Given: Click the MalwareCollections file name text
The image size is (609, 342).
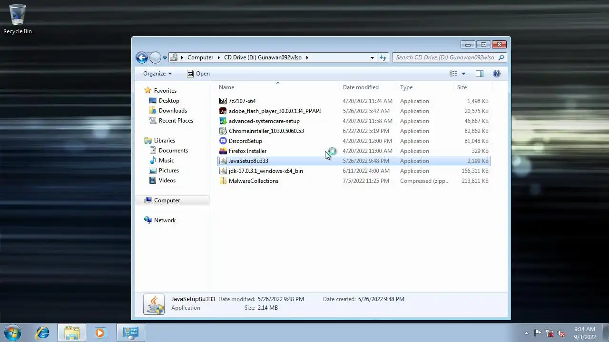Looking at the screenshot, I should [254, 181].
